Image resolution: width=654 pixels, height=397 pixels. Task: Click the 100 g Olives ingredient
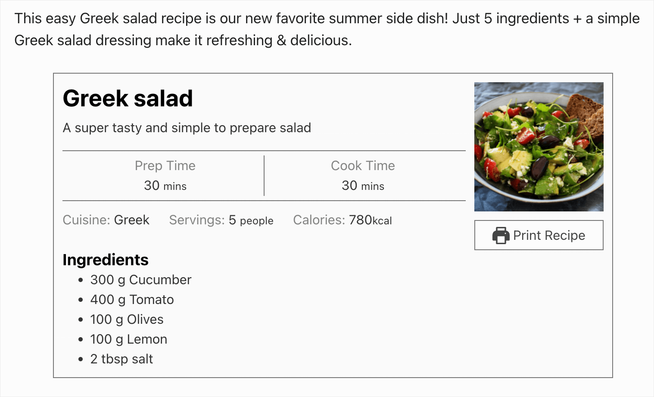(x=127, y=319)
